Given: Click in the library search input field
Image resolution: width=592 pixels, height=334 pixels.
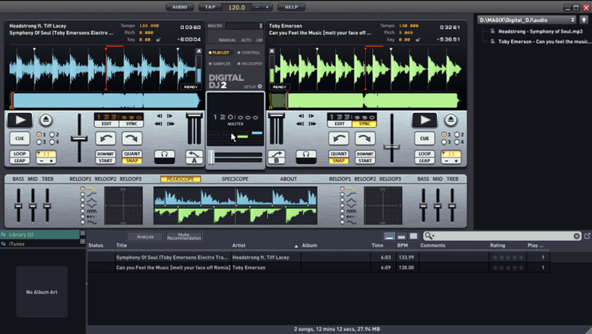Looking at the screenshot, I should (504, 236).
